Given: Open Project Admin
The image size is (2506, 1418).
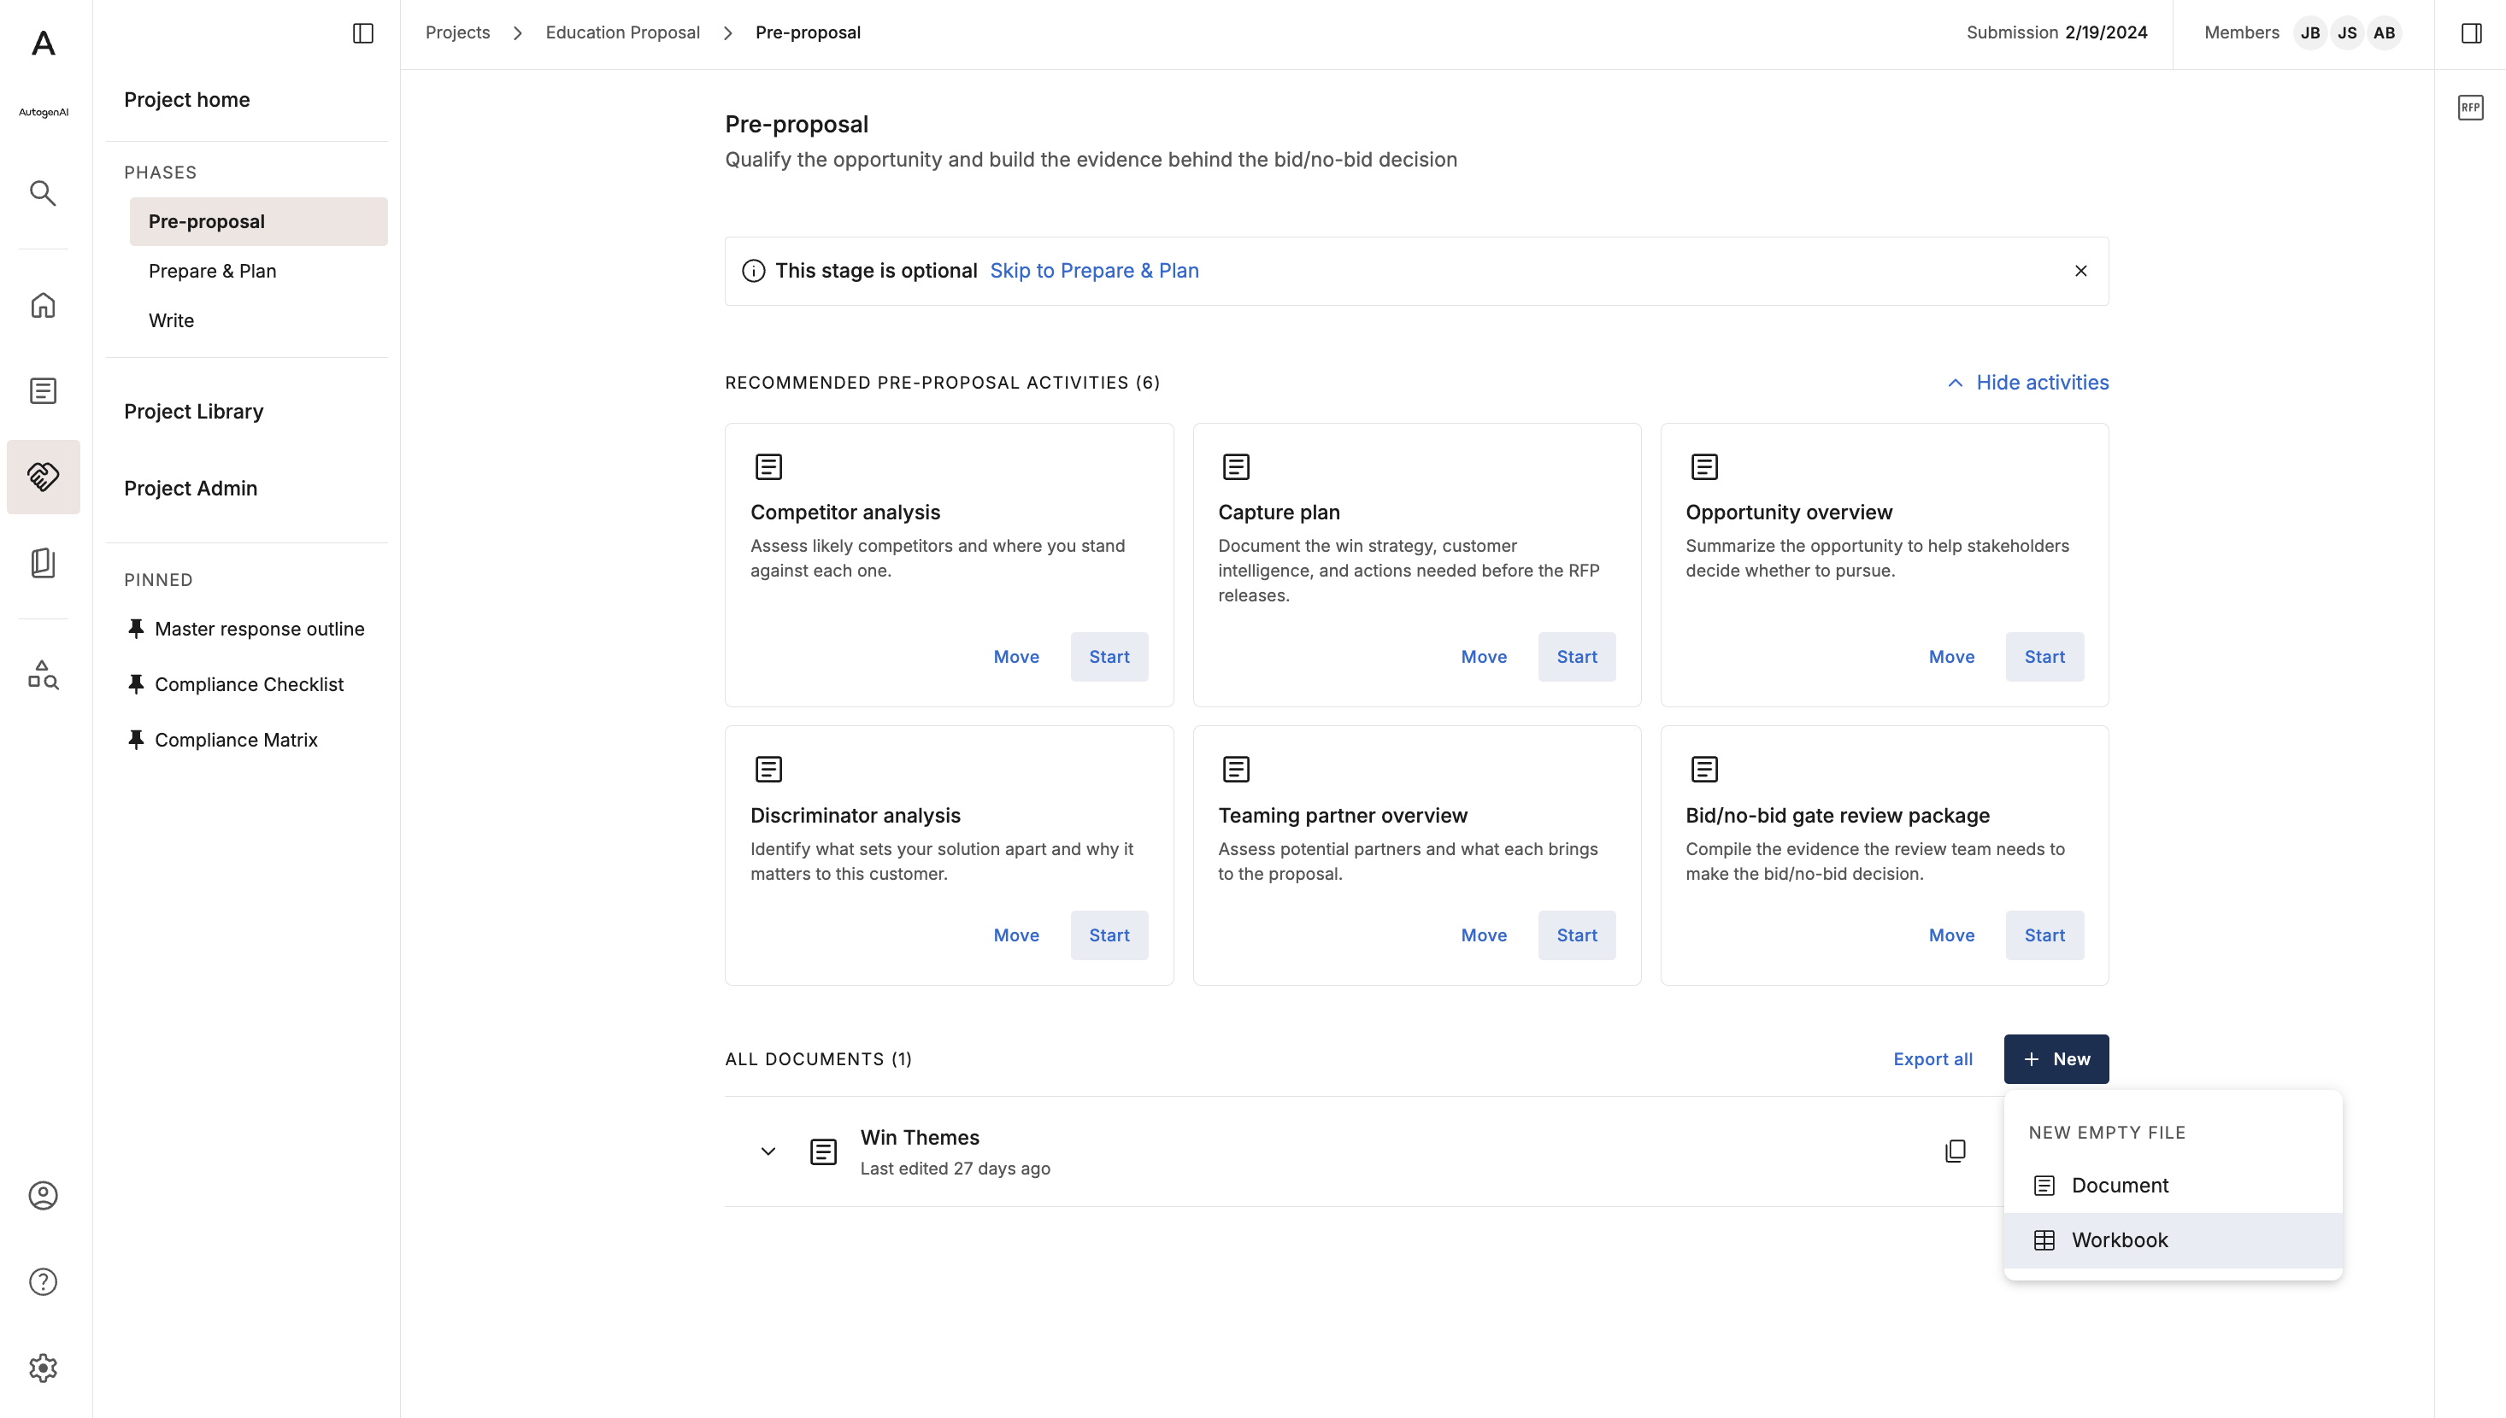Looking at the screenshot, I should click(190, 488).
